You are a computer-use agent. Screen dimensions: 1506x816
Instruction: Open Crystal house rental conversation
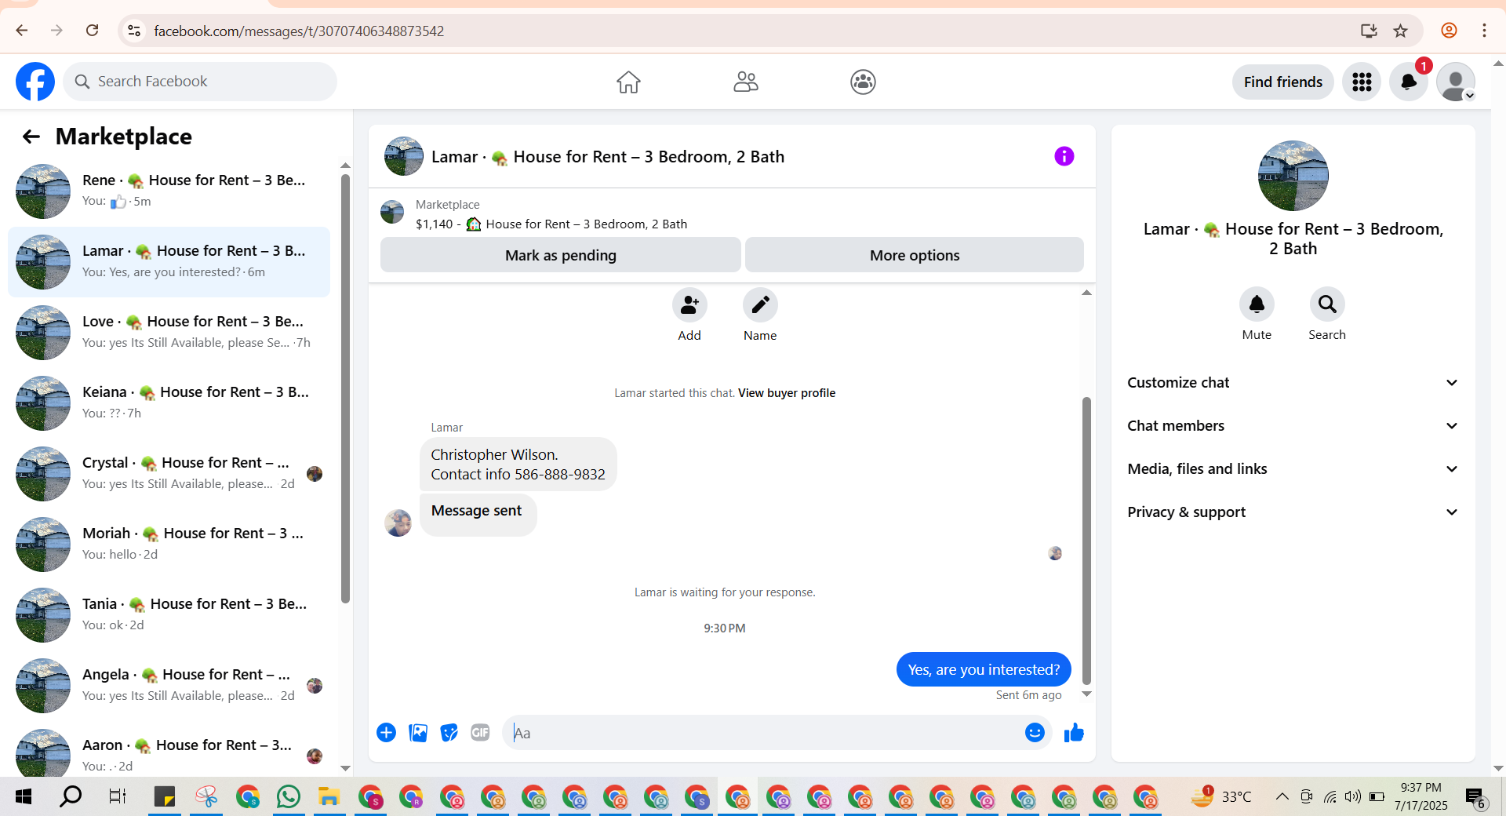coord(169,474)
